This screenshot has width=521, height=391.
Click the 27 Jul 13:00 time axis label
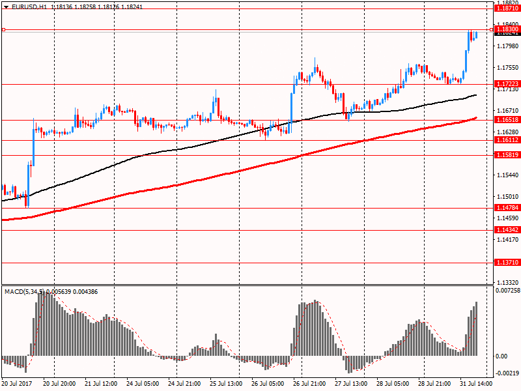[351, 383]
